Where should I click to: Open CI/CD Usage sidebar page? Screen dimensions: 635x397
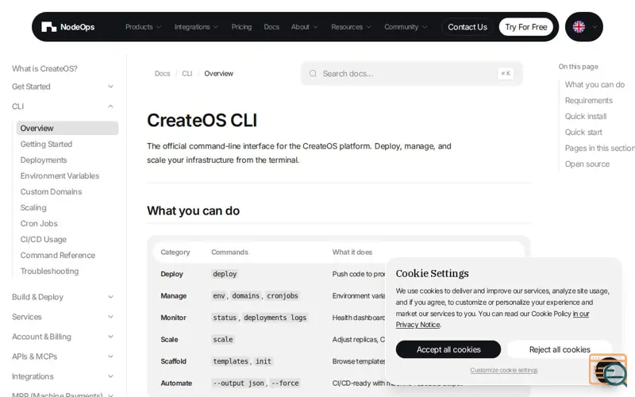tap(44, 240)
